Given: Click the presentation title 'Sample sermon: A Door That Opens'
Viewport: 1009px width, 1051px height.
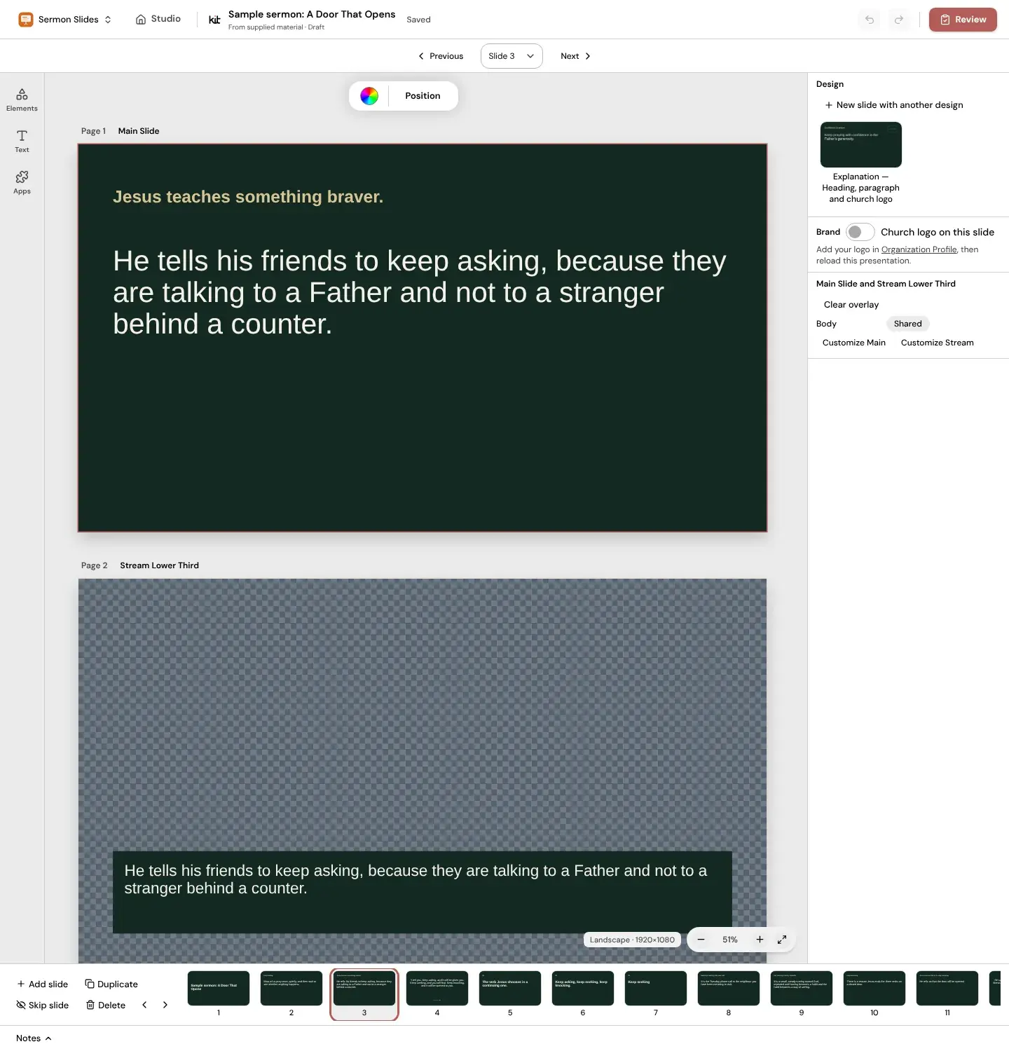Looking at the screenshot, I should (312, 14).
